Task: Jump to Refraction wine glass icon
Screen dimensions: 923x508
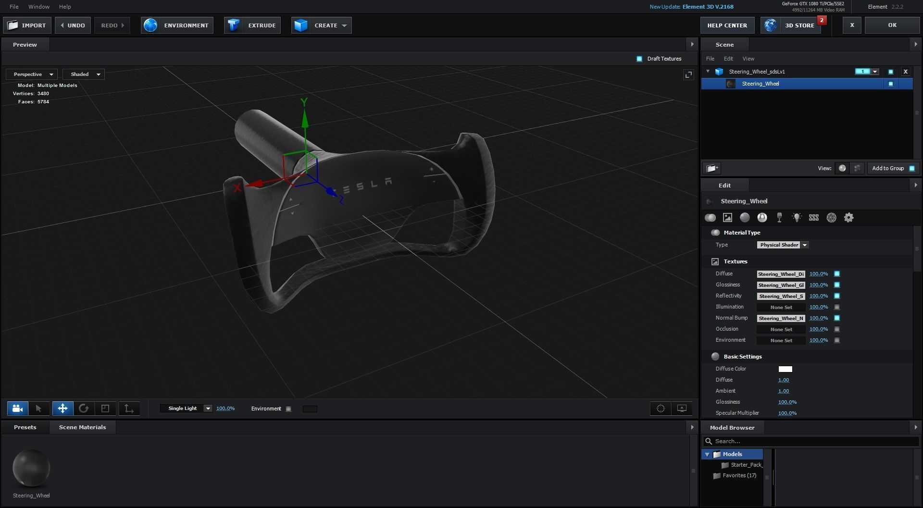Action: click(x=779, y=218)
